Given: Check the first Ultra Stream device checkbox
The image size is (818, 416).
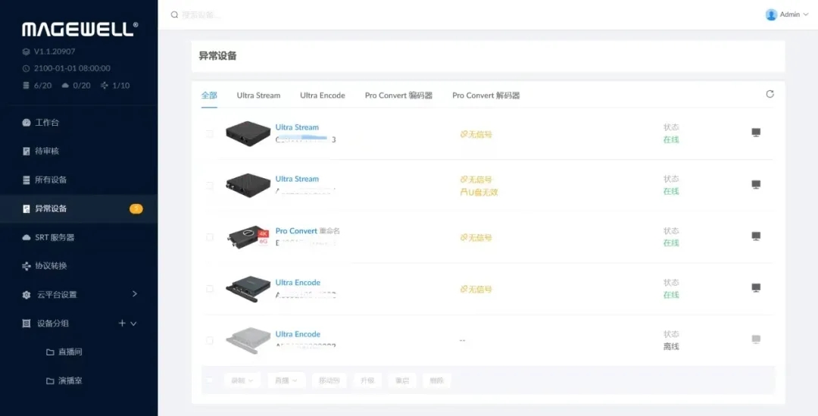Looking at the screenshot, I should pos(210,134).
